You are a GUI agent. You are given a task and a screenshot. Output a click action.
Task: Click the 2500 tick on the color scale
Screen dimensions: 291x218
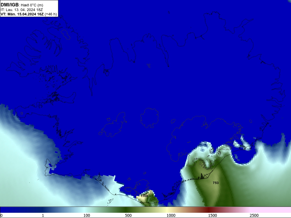(254, 215)
